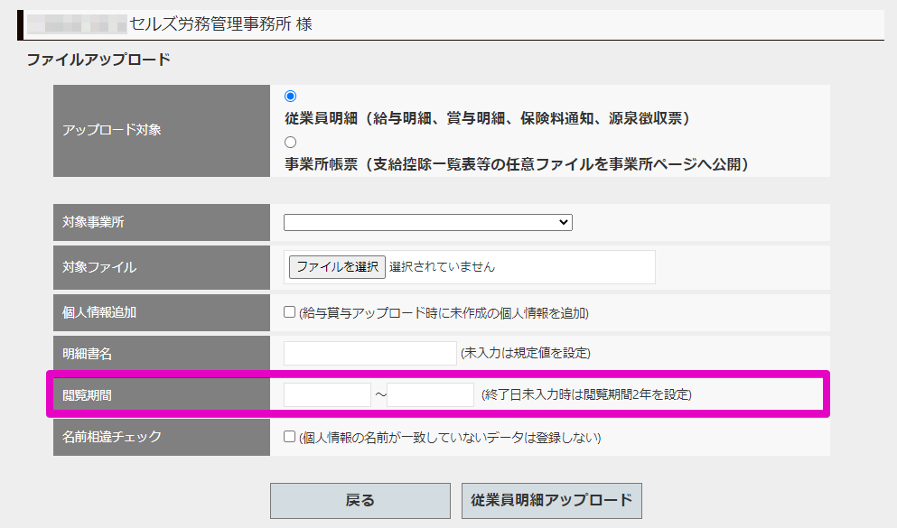The width and height of the screenshot is (897, 528).
Task: Click the 閲覧期間 end date field
Action: [430, 394]
